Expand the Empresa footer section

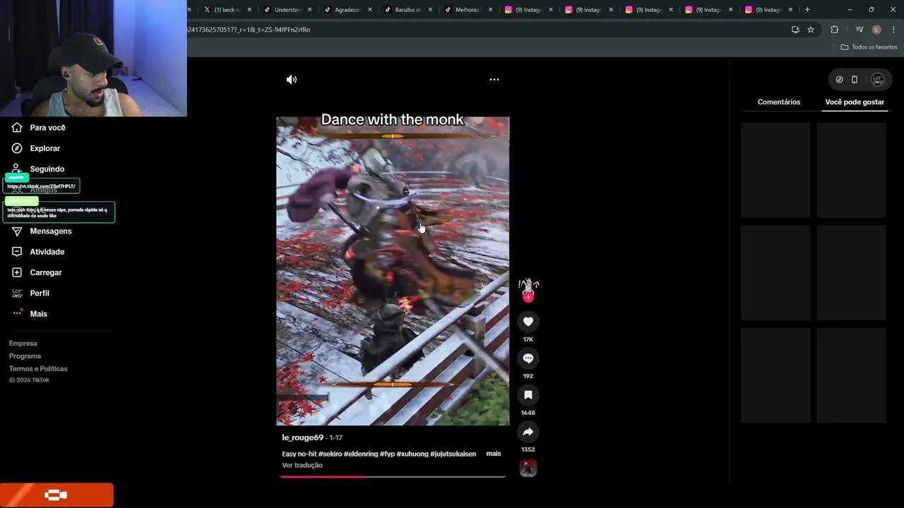[x=23, y=344]
